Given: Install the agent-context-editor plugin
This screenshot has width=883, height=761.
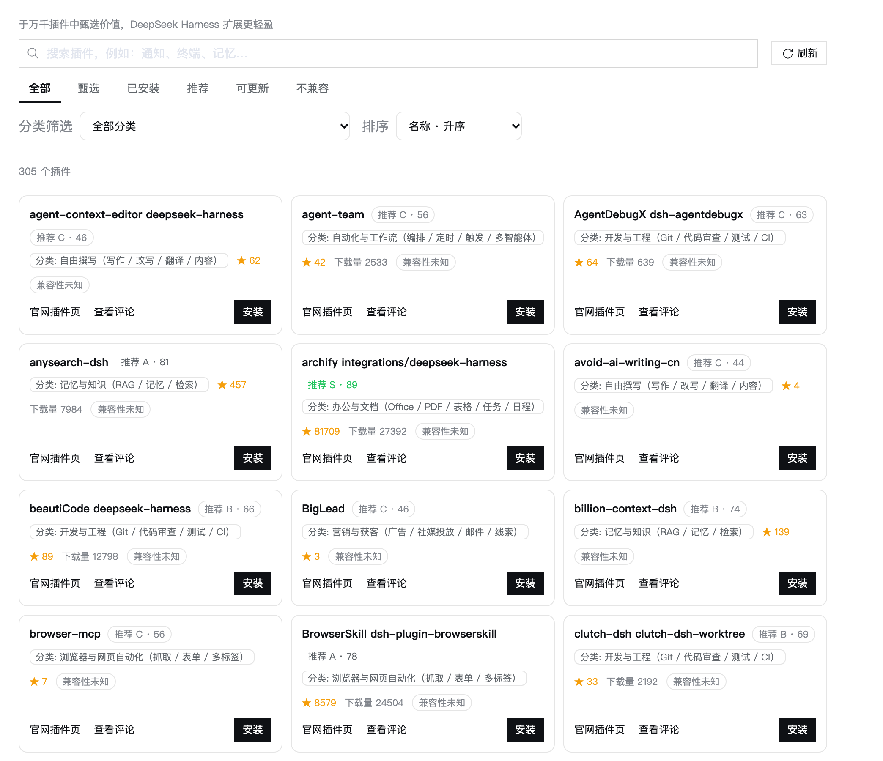Looking at the screenshot, I should [x=253, y=312].
